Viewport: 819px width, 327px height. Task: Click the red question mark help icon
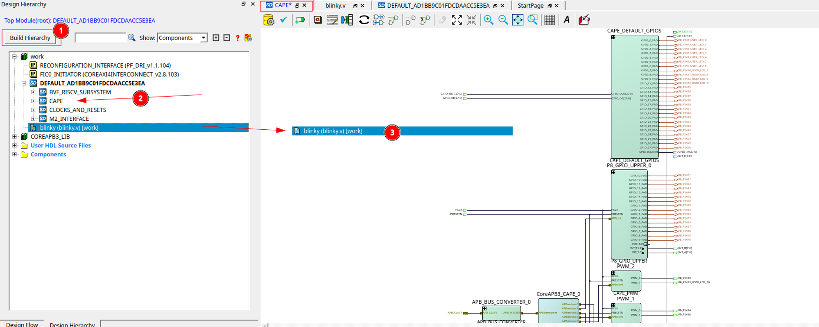(x=238, y=38)
